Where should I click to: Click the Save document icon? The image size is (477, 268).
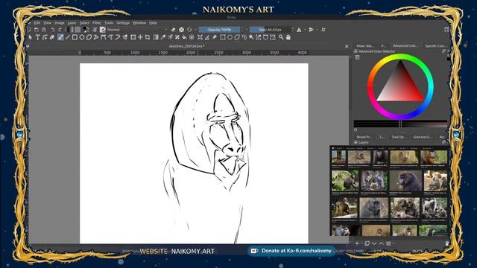(x=44, y=30)
